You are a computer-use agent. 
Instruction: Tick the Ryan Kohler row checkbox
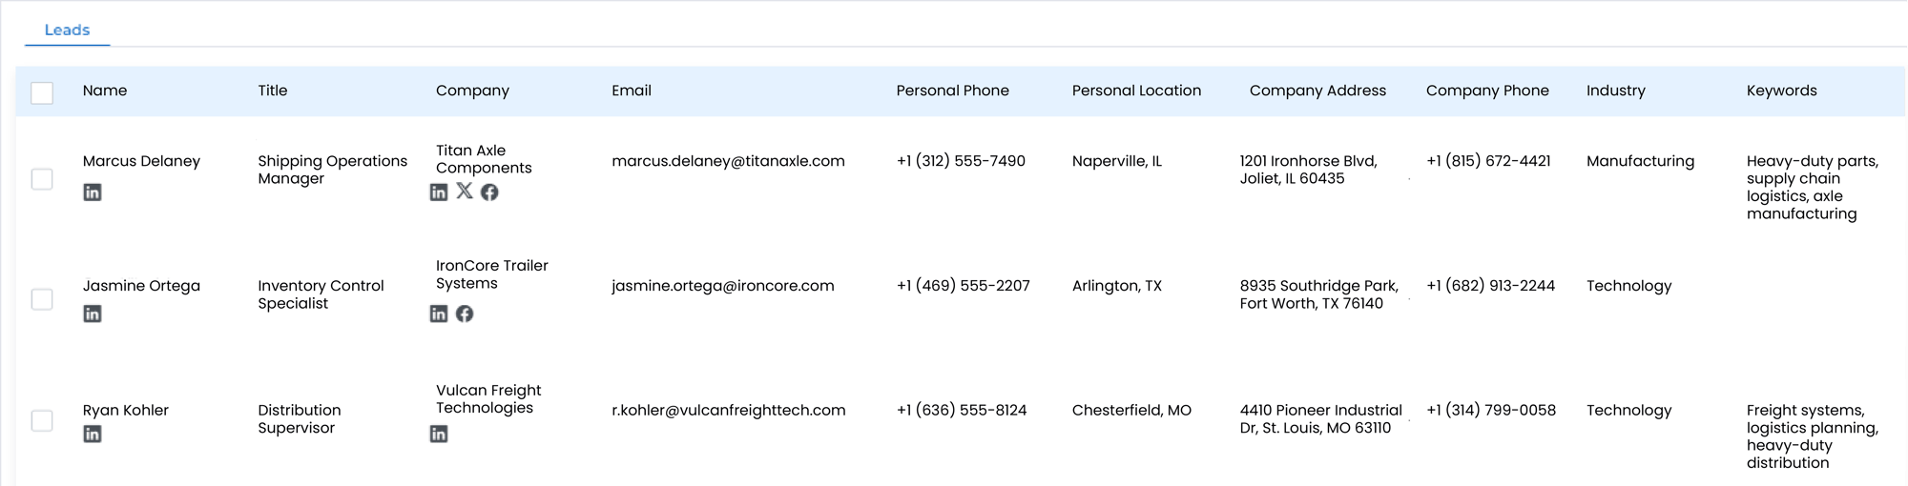(42, 420)
